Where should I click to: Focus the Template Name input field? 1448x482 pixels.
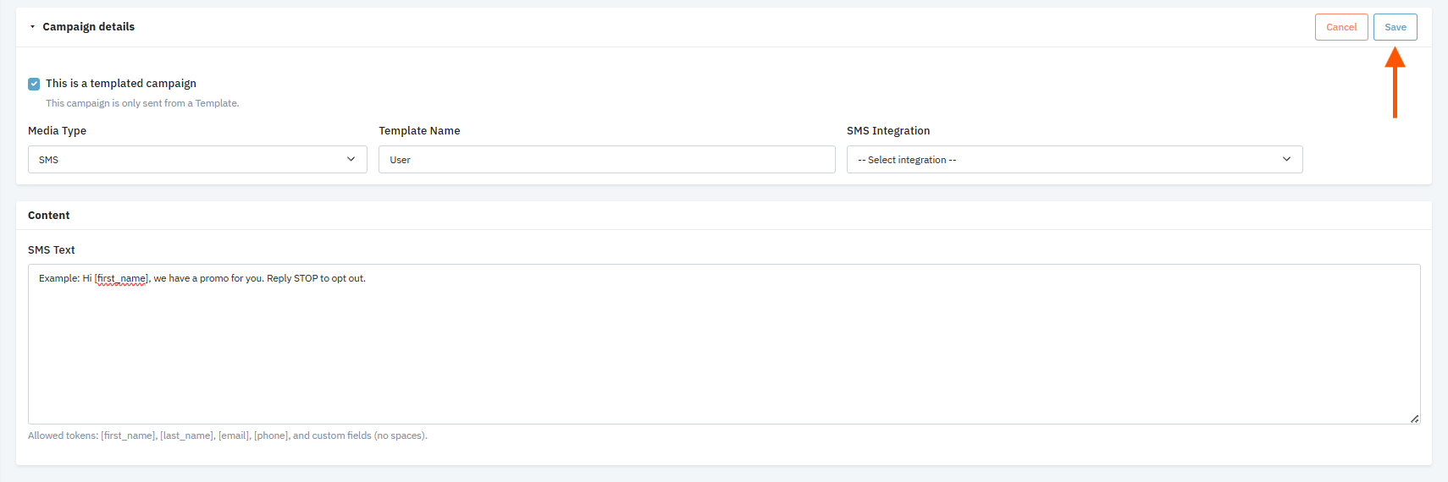click(x=606, y=160)
